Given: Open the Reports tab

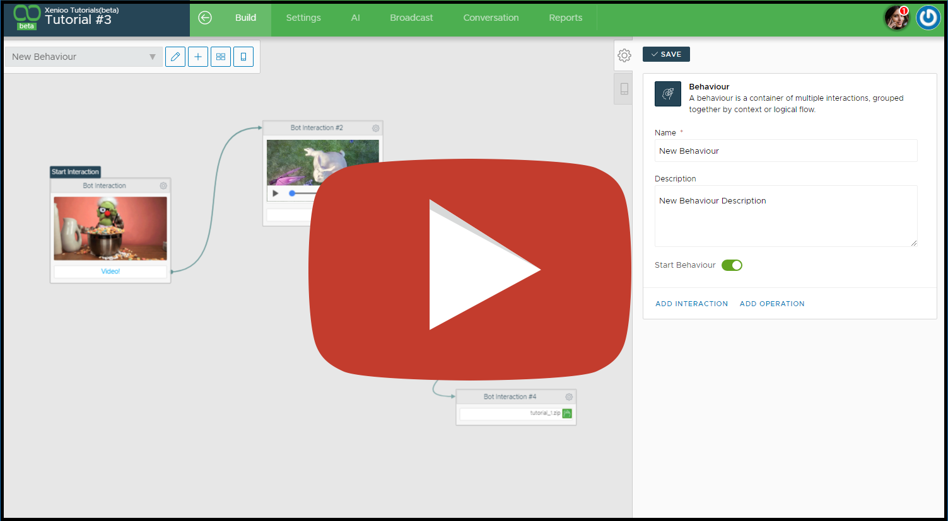Looking at the screenshot, I should 566,18.
